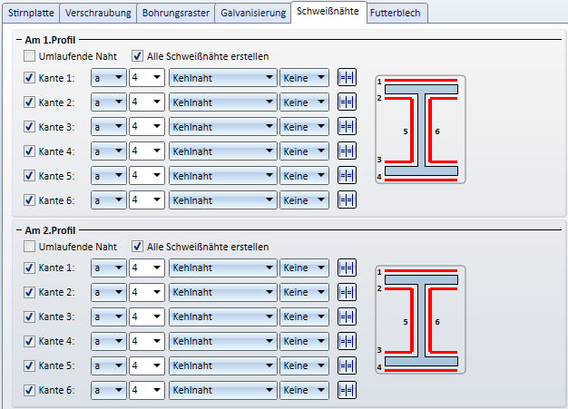The width and height of the screenshot is (568, 409).
Task: Click the weld symbol icon for Kante 2 in 2.Profil
Action: pyautogui.click(x=347, y=292)
